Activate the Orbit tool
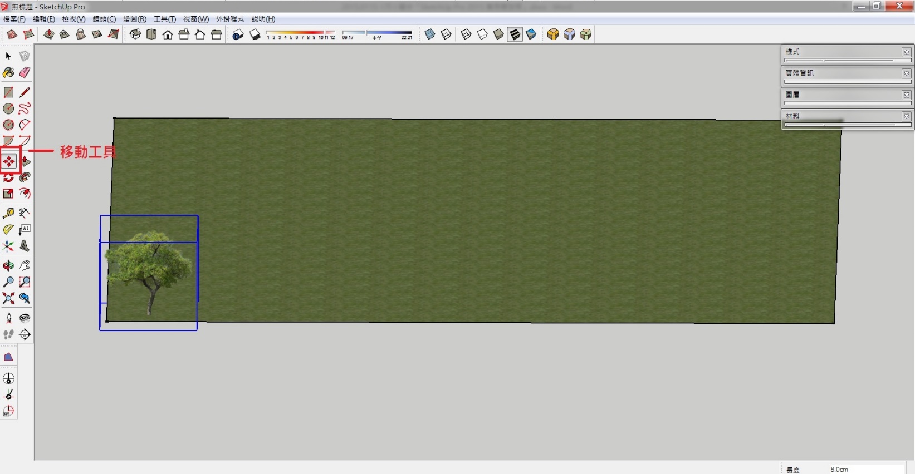Screen dimensions: 915x474 click(8, 265)
